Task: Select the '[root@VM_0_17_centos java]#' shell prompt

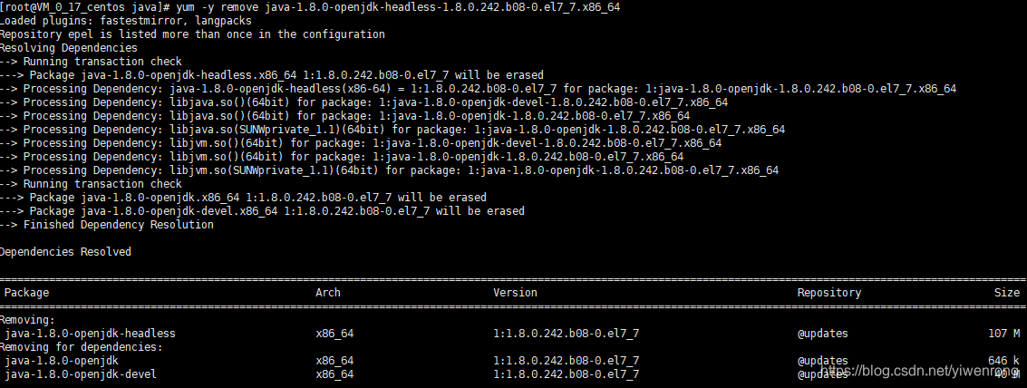Action: tap(86, 7)
